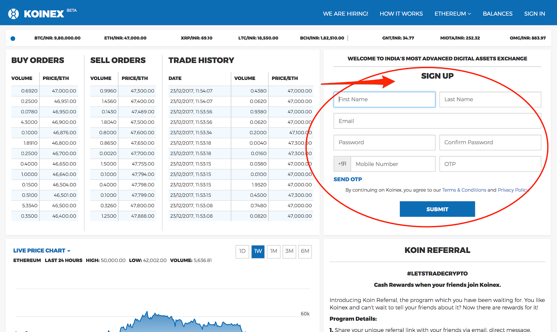Click the buy order priced 46,876.00

pos(65,133)
